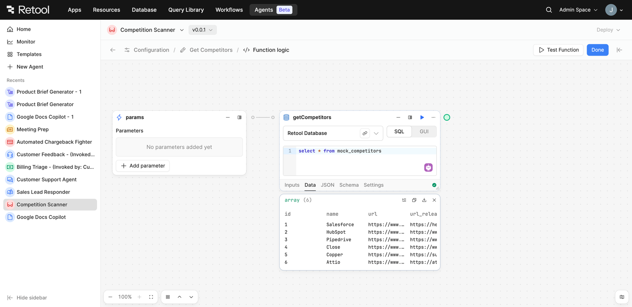Select the Salesforce cell in results
The width and height of the screenshot is (632, 307).
pos(340,225)
